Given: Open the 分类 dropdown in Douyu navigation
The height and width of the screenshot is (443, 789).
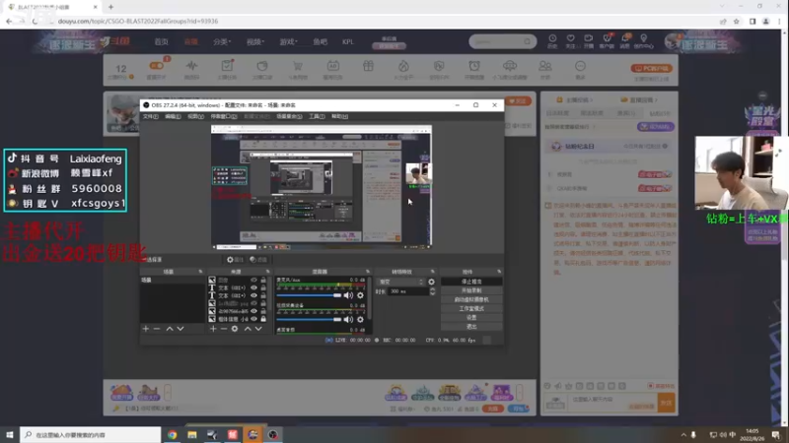Looking at the screenshot, I should click(x=222, y=42).
